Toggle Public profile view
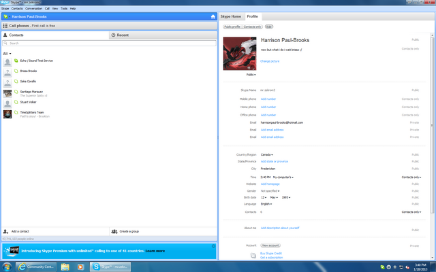The image size is (436, 272). pyautogui.click(x=232, y=27)
